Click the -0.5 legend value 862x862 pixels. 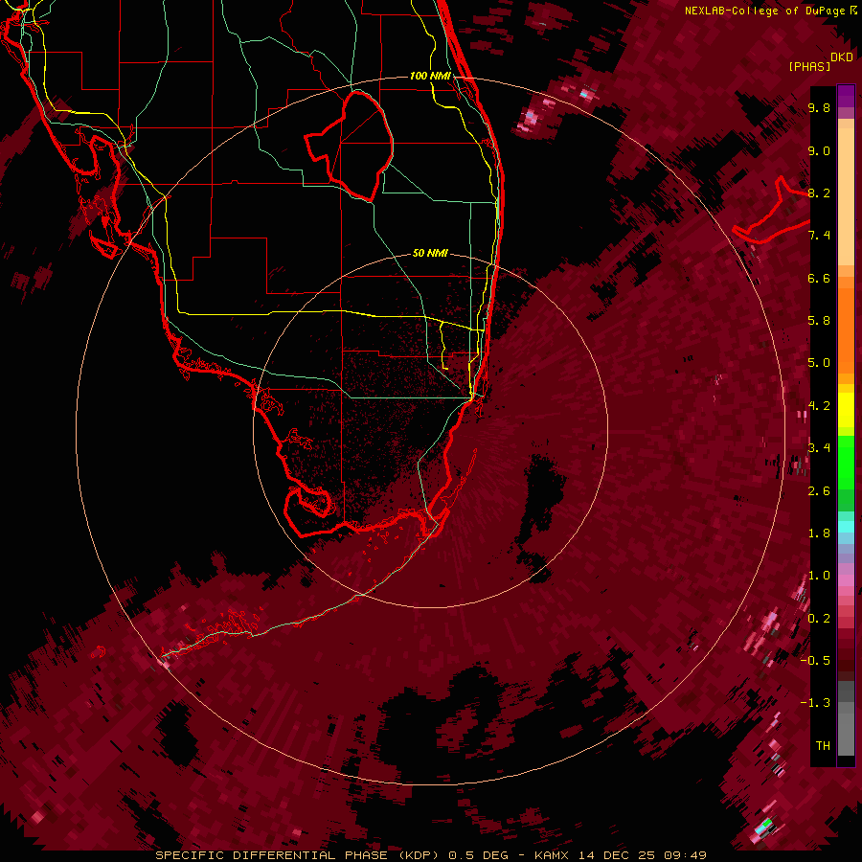[815, 660]
